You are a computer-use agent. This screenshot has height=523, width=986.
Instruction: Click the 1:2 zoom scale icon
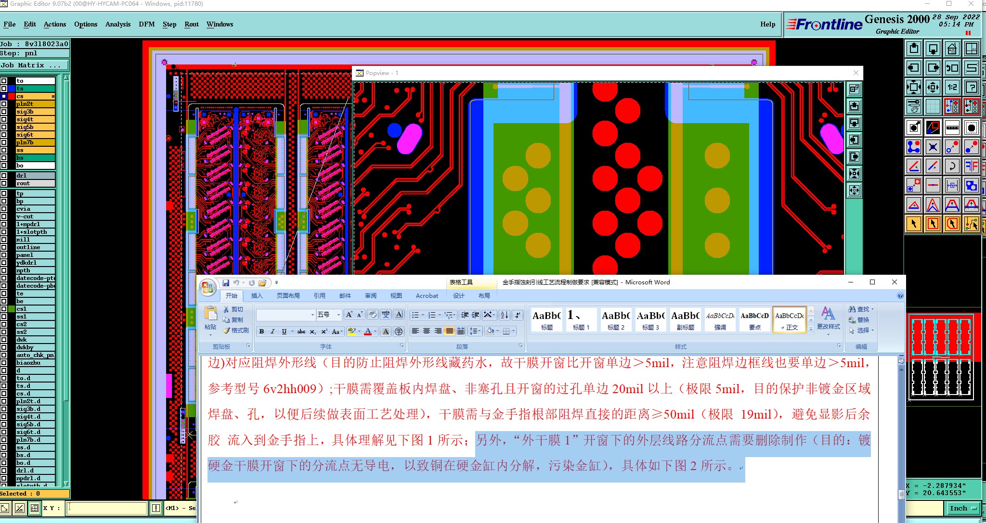[x=952, y=88]
